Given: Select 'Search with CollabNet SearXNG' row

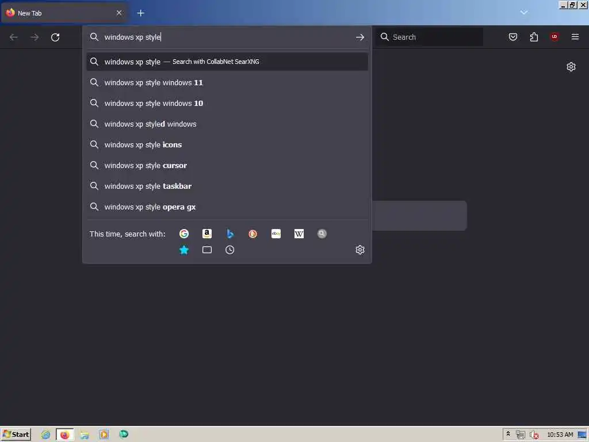Looking at the screenshot, I should 227,62.
